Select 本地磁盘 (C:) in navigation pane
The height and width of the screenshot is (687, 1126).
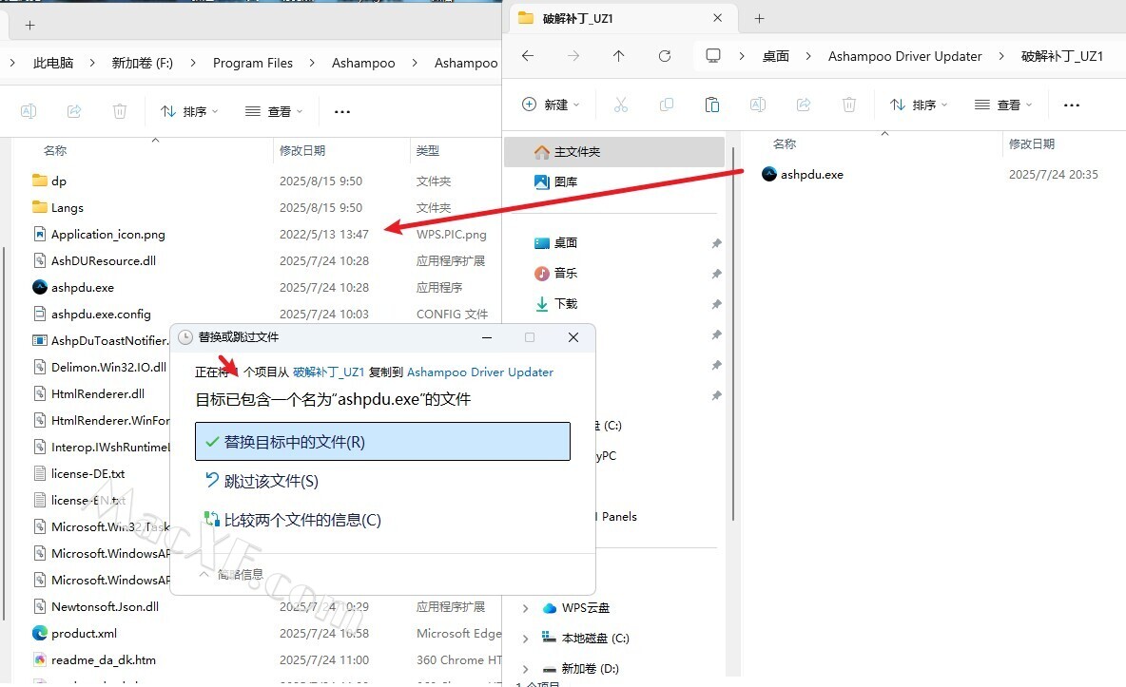click(x=585, y=639)
